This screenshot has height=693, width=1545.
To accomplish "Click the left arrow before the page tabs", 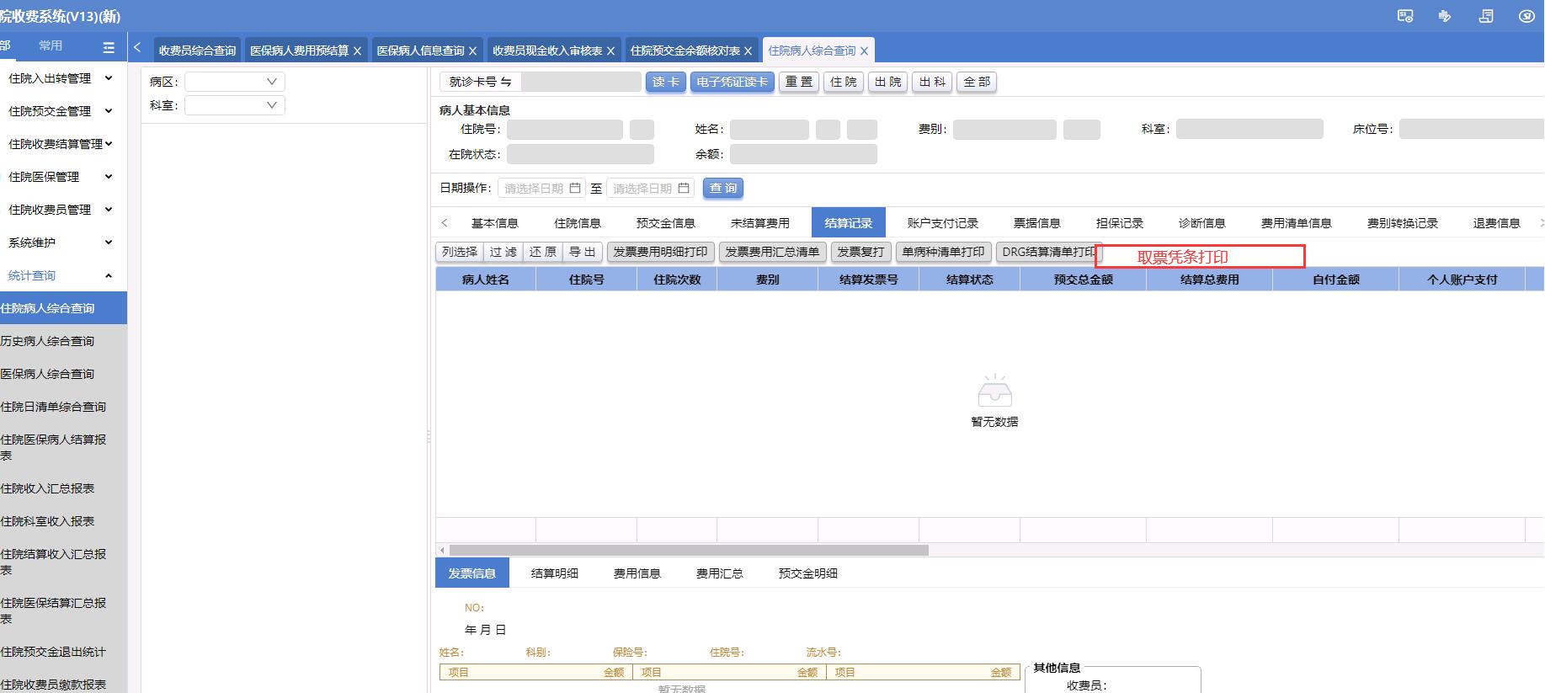I will pos(137,48).
